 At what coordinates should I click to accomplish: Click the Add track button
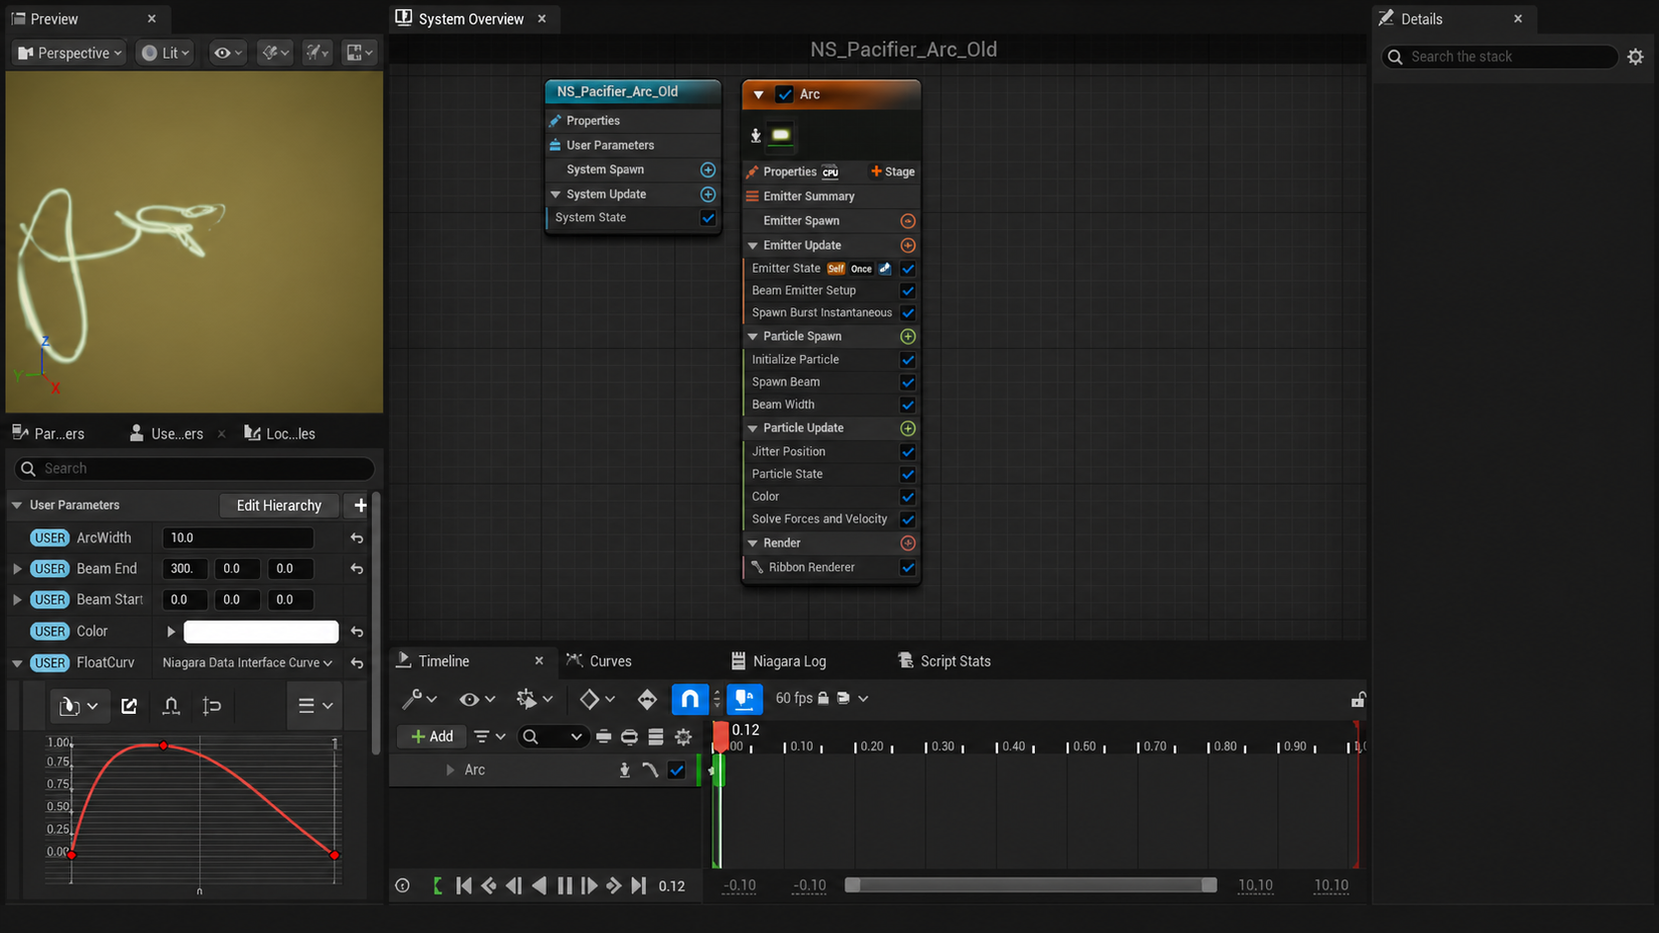pyautogui.click(x=432, y=737)
